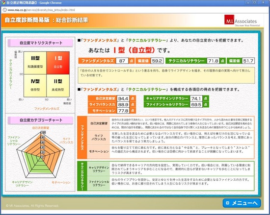This screenshot has width=270, height=215.
Task: Click the Chrome icon in title bar
Action: (3, 2)
